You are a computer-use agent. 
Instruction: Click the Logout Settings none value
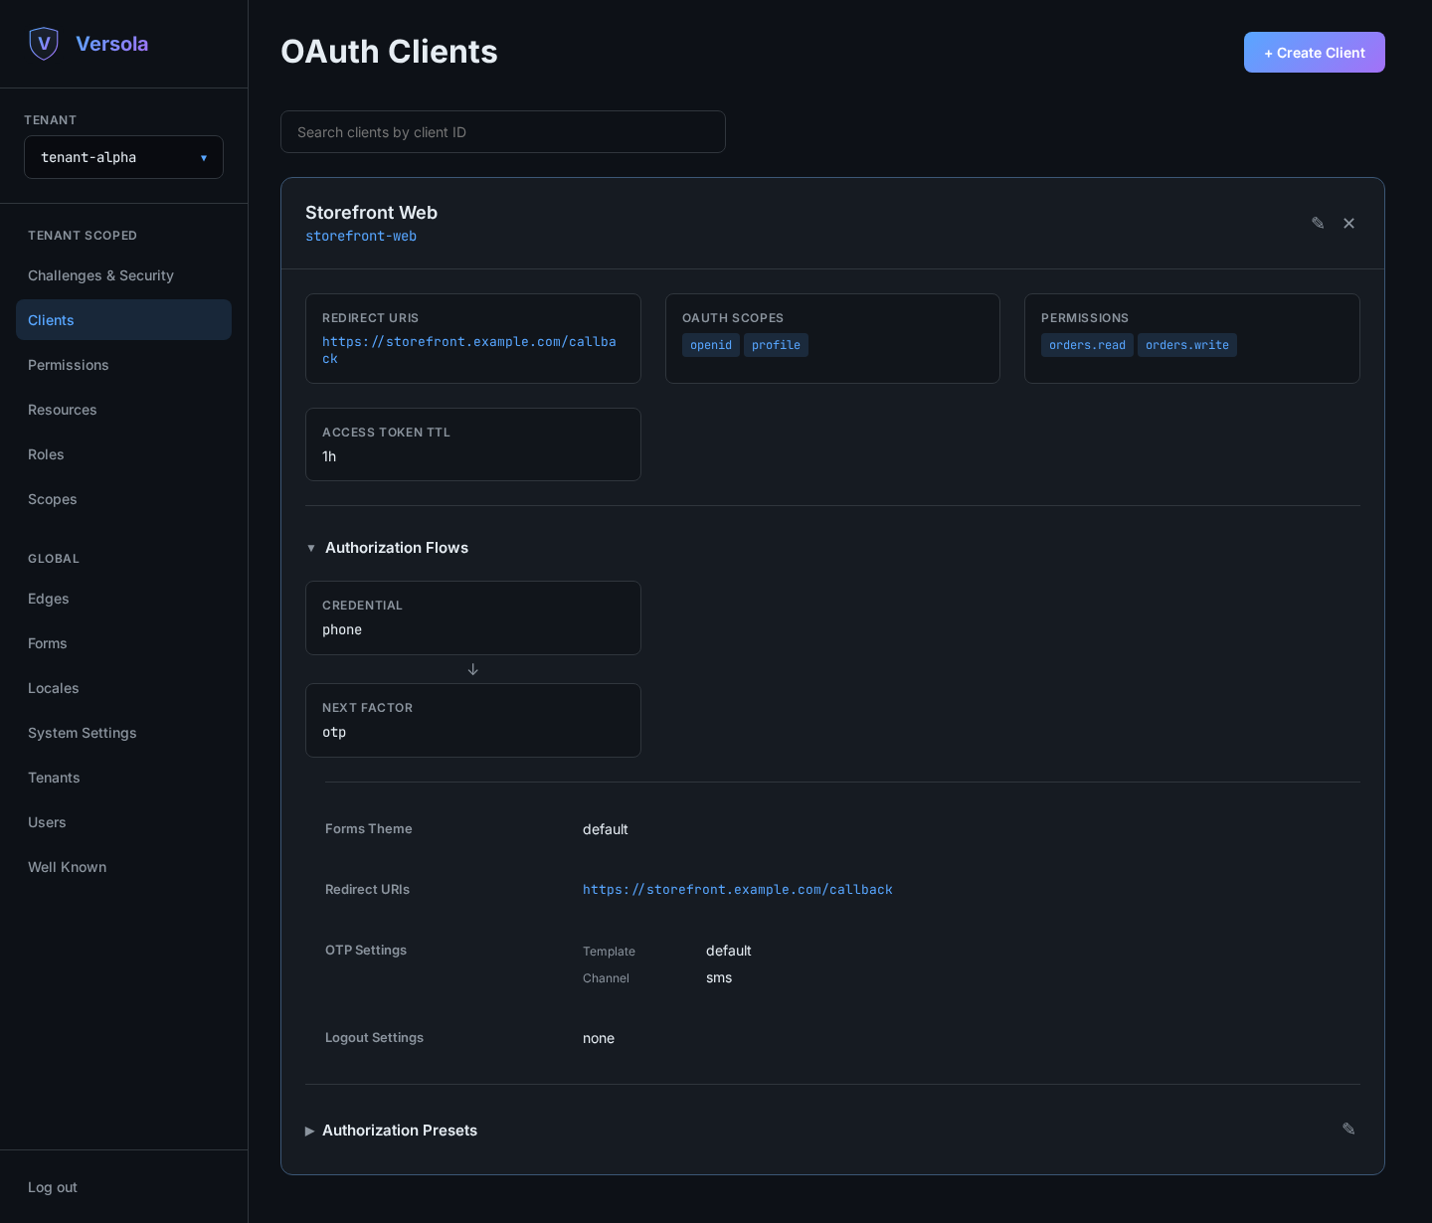point(599,1038)
